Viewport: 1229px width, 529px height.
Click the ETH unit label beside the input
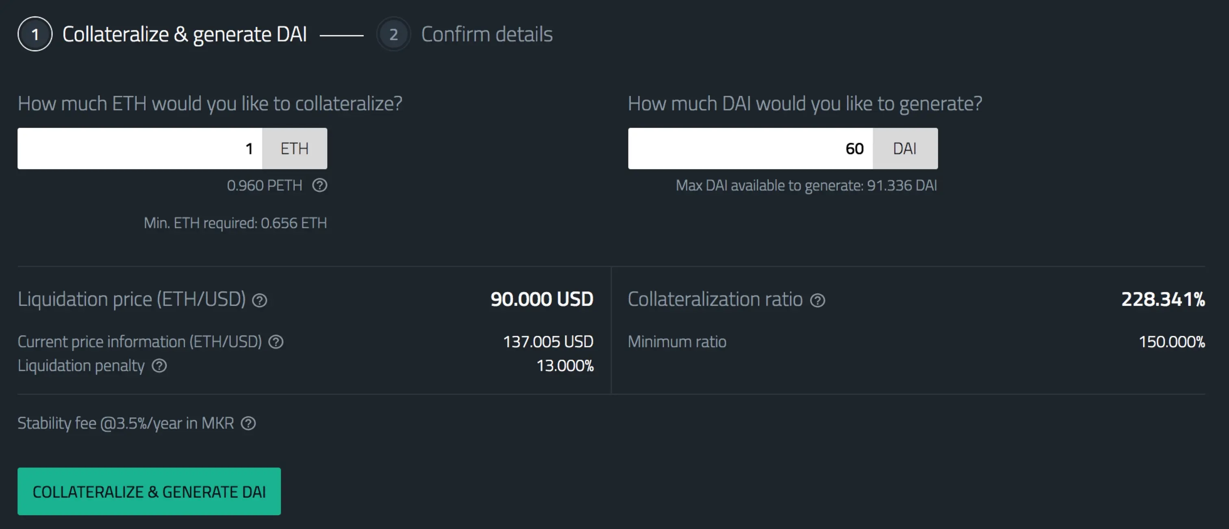click(294, 148)
